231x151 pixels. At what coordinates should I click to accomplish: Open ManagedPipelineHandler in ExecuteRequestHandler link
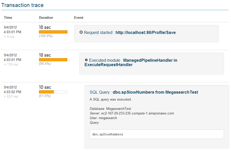(x=131, y=62)
